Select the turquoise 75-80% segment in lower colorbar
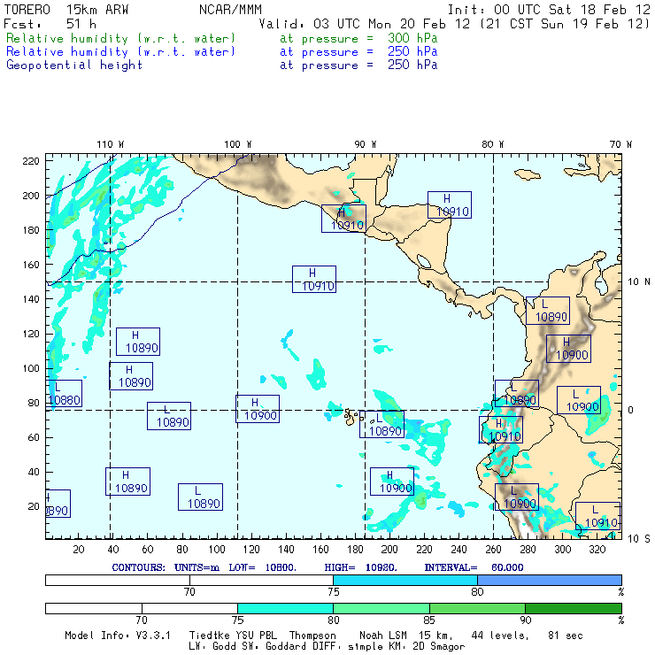This screenshot has width=655, height=655. point(285,608)
